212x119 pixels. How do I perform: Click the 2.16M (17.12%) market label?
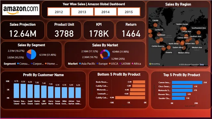tap(89, 52)
